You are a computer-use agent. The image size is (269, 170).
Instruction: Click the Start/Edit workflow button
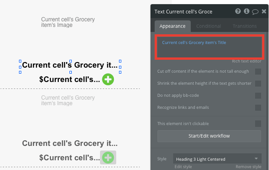point(209,136)
